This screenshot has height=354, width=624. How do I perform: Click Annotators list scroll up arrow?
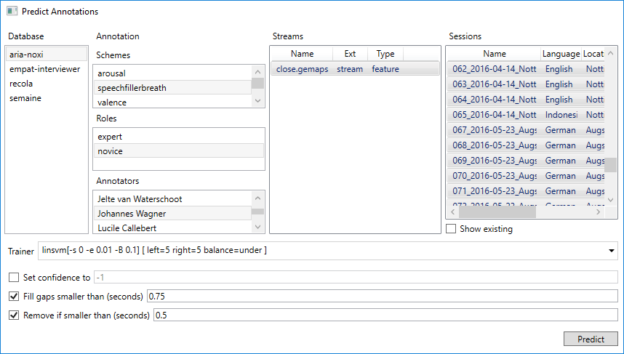coord(258,198)
